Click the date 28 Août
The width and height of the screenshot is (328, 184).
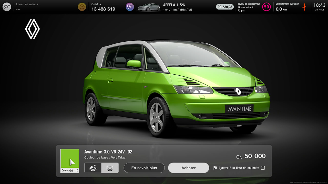(319, 10)
